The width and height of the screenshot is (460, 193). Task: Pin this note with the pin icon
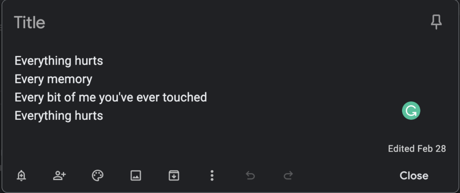pos(436,22)
